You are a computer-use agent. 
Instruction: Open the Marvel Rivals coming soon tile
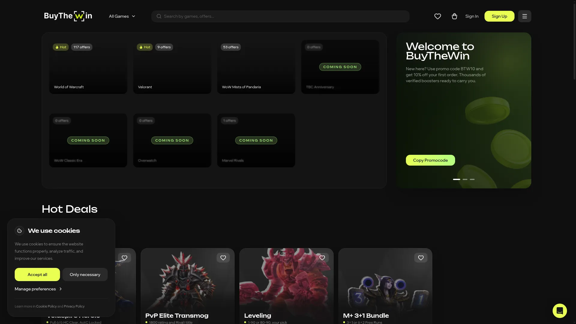(x=256, y=140)
